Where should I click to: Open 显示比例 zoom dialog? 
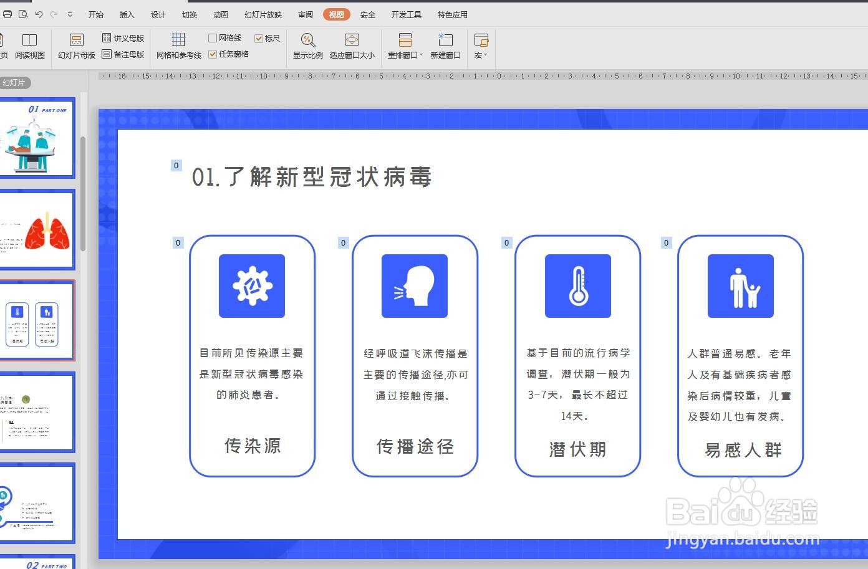308,47
